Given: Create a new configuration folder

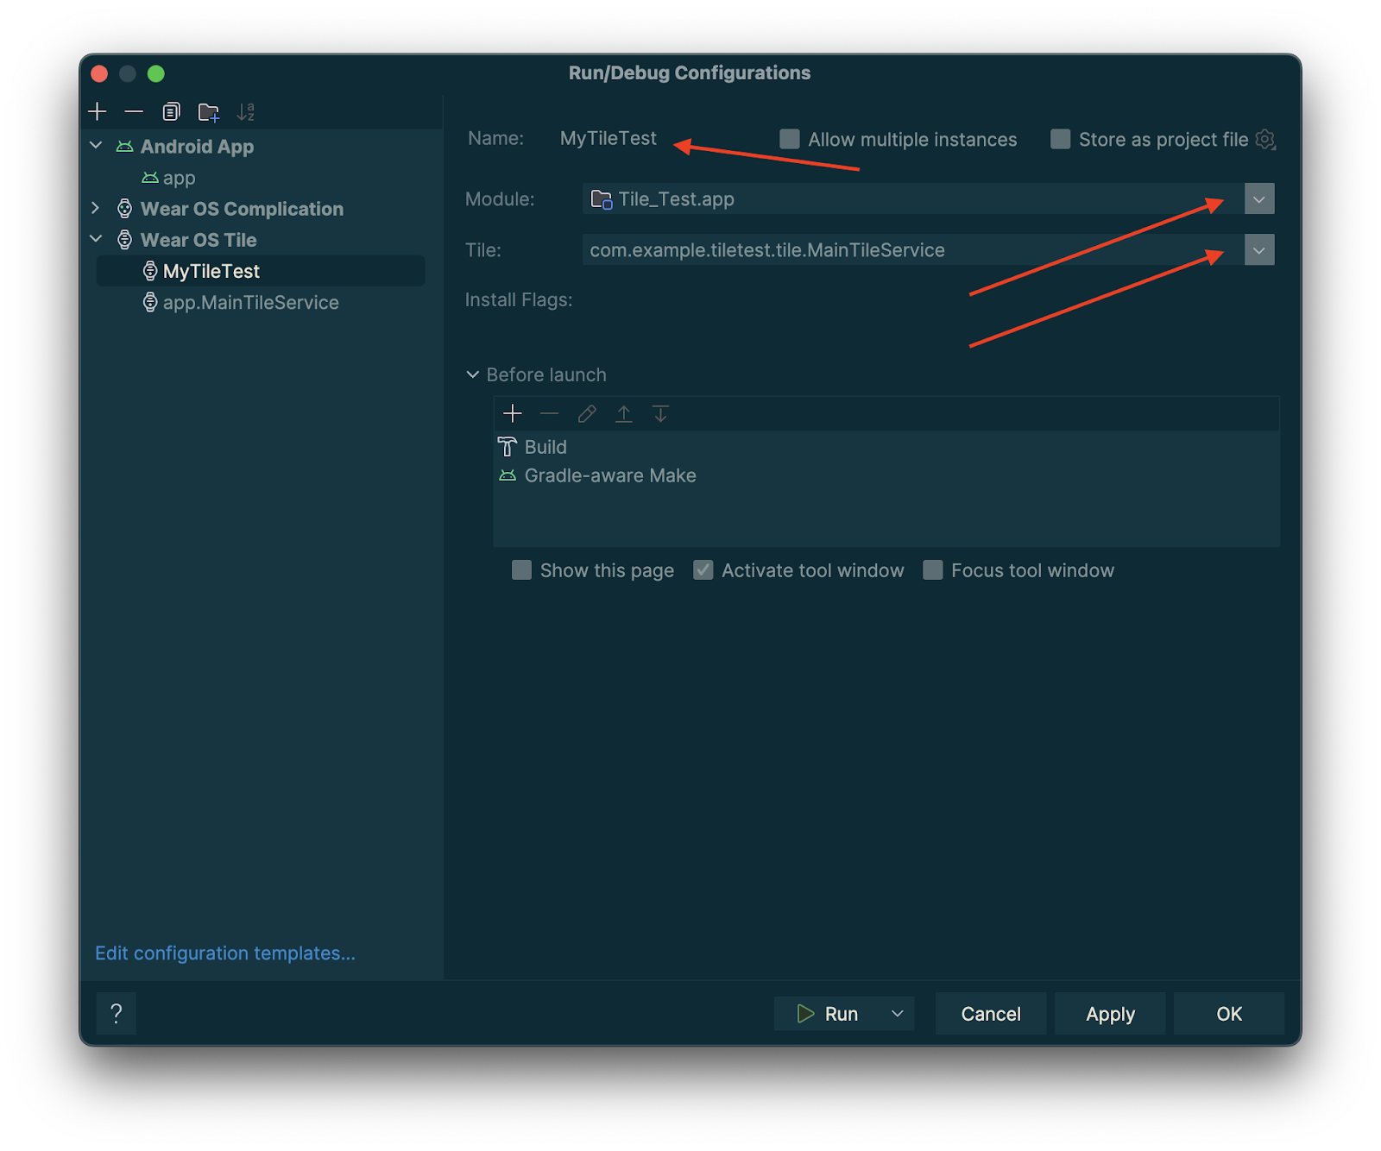Looking at the screenshot, I should click(x=208, y=111).
